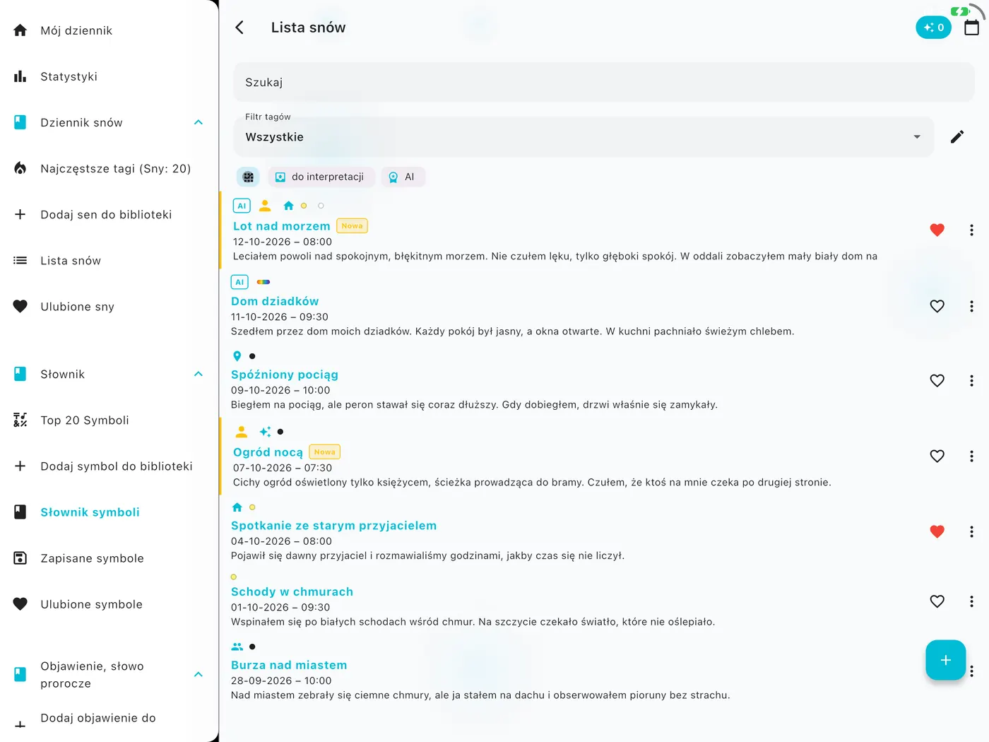Tap the AI credits badge showing 0
The image size is (989, 742).
pyautogui.click(x=933, y=28)
